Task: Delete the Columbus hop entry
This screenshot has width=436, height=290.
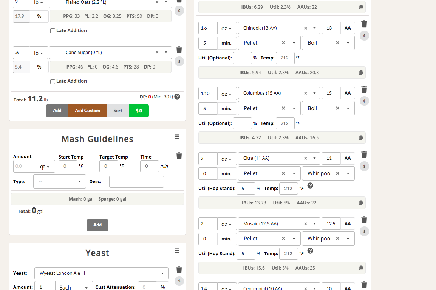Action: tap(364, 89)
